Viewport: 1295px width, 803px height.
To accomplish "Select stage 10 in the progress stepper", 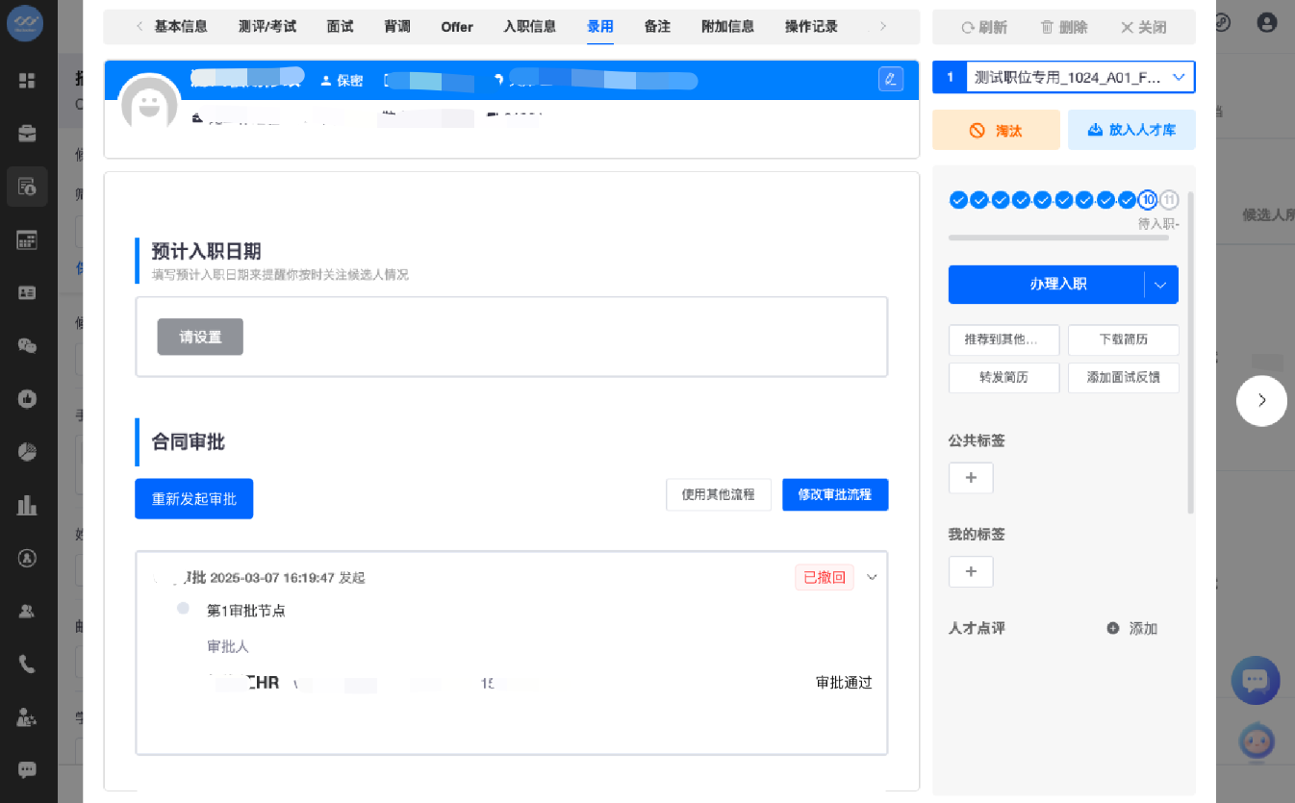I will (x=1148, y=200).
